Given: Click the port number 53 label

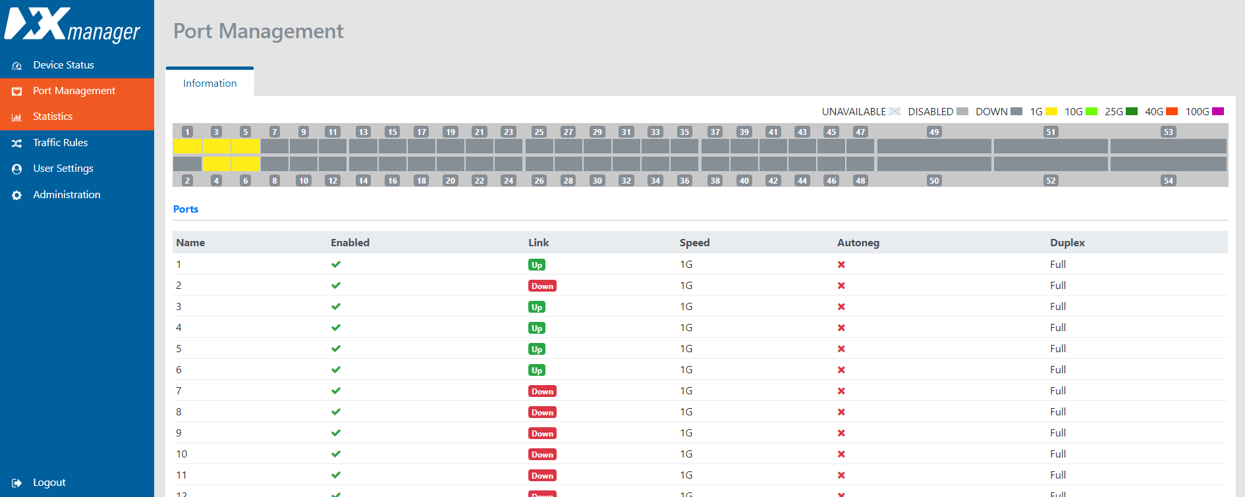Looking at the screenshot, I should point(1168,132).
